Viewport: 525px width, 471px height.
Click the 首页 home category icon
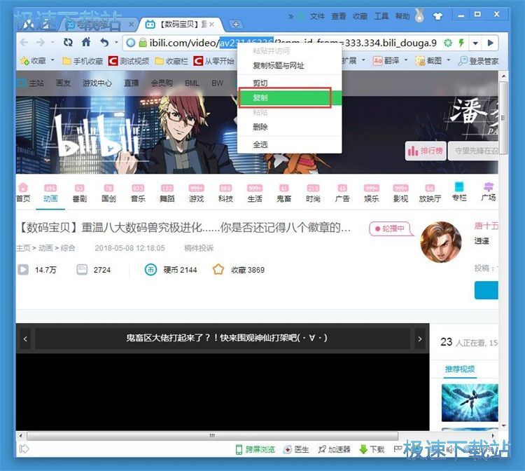(23, 187)
